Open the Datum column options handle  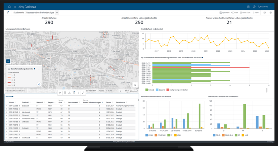click(x=112, y=103)
